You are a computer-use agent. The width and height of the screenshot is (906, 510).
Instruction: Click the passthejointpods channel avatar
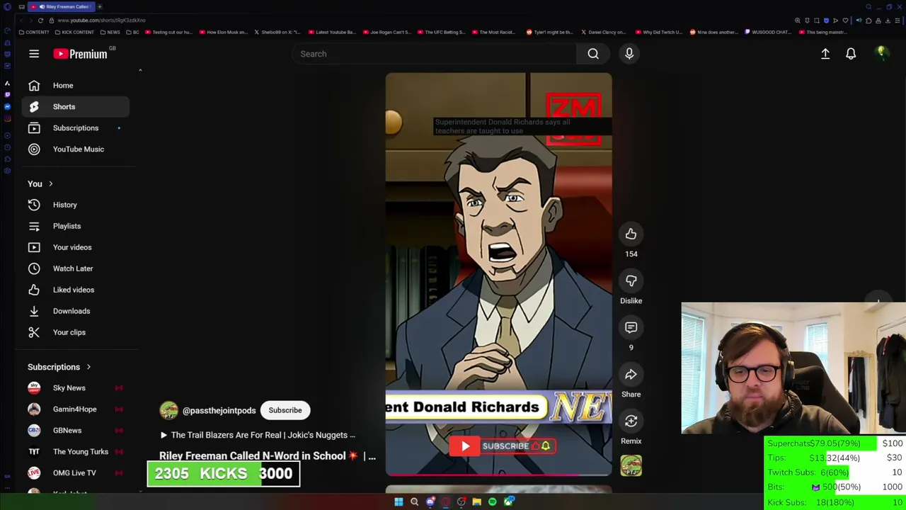click(x=168, y=410)
